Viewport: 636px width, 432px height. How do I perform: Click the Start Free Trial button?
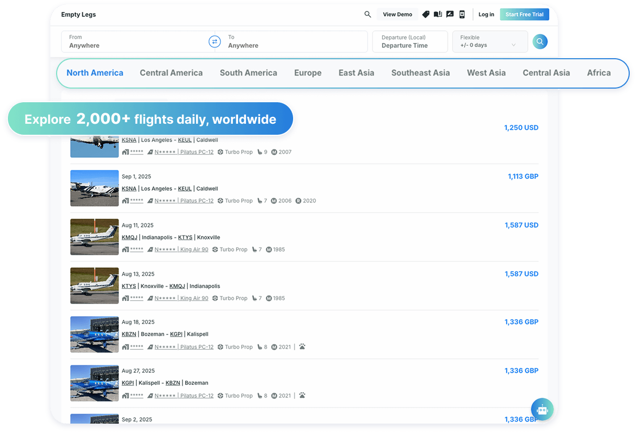coord(524,14)
